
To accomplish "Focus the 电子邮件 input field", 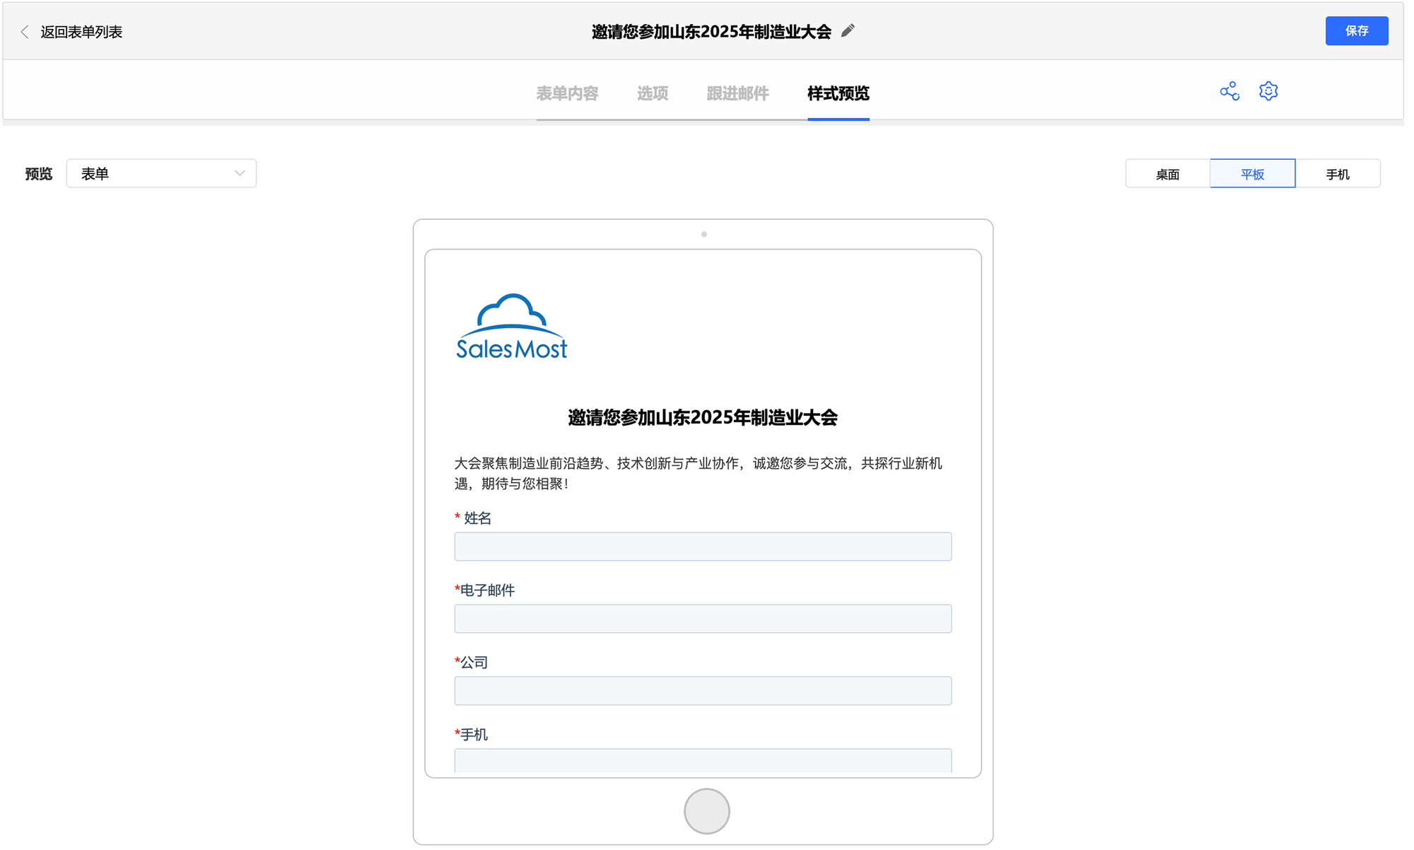I will pos(703,619).
